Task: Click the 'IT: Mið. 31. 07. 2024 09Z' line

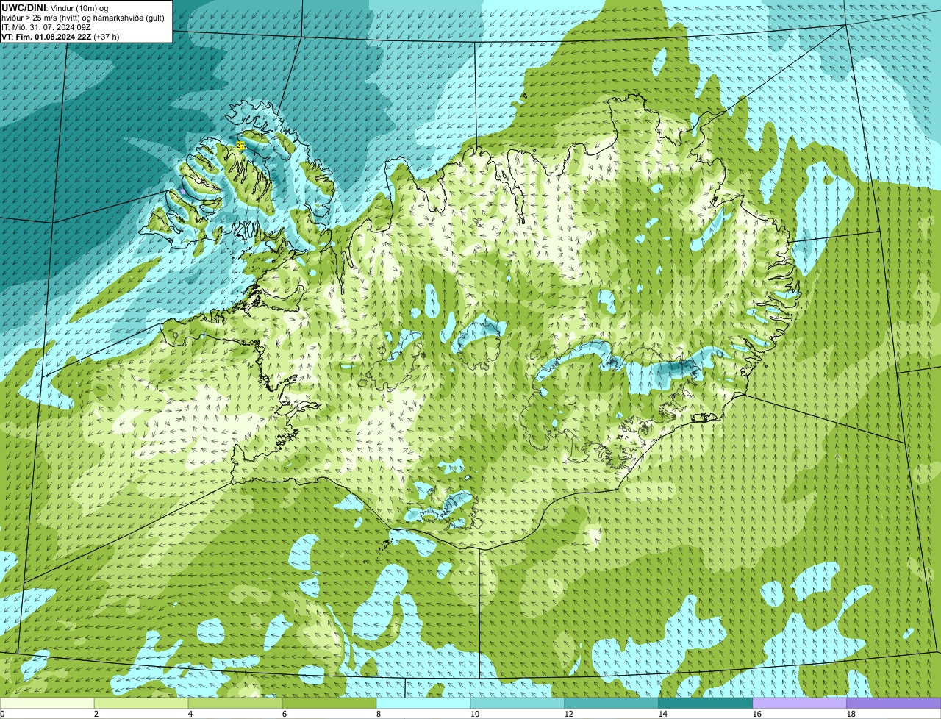Action: click(x=46, y=27)
